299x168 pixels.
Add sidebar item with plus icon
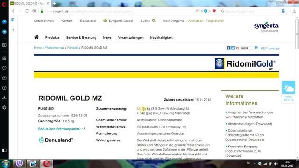(13, 30)
